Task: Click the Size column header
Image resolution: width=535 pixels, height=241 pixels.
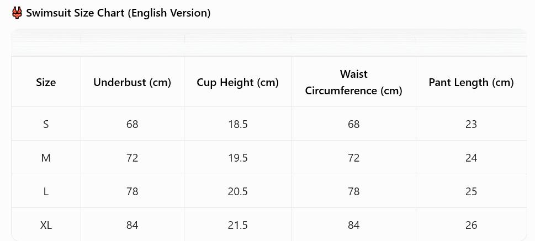Action: click(46, 82)
